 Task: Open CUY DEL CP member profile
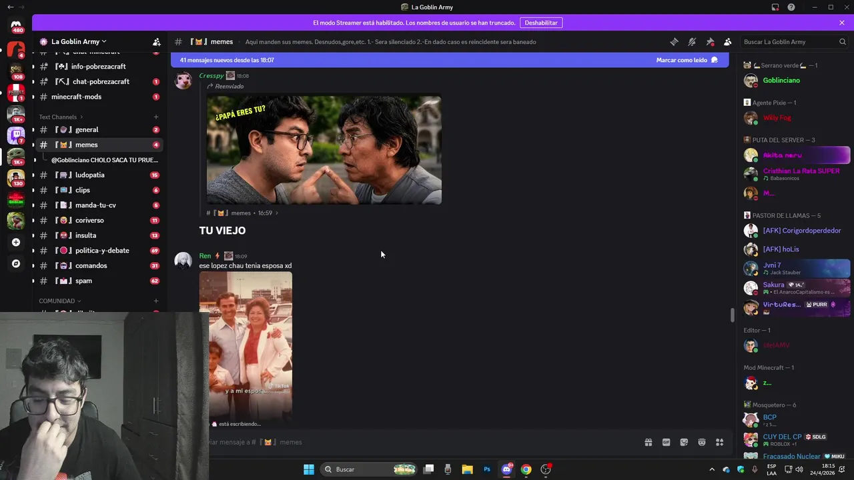tap(797, 439)
